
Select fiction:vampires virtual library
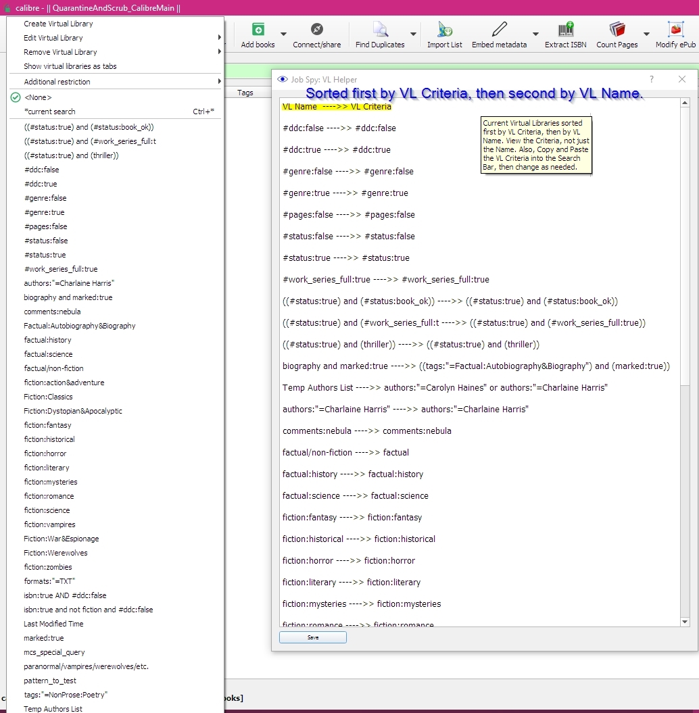(116, 524)
